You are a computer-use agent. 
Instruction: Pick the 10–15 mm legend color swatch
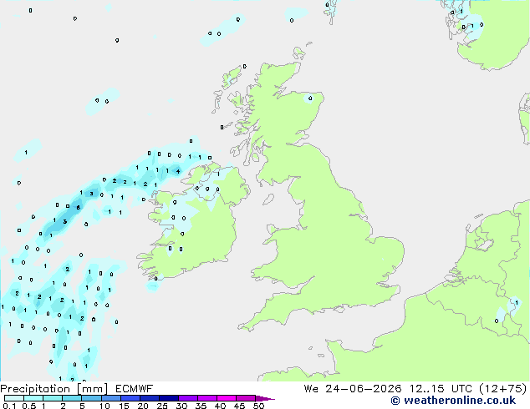[111, 398]
